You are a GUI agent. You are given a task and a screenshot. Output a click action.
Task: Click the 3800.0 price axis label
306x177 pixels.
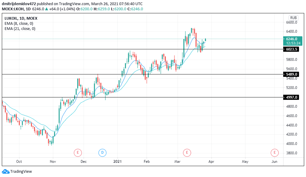pos(291,153)
